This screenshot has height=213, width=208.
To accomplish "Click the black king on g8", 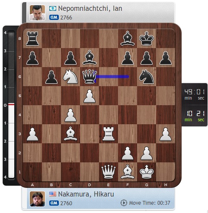I will (x=147, y=39).
